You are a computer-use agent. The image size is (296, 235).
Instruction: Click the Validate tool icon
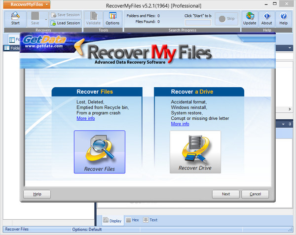93,19
